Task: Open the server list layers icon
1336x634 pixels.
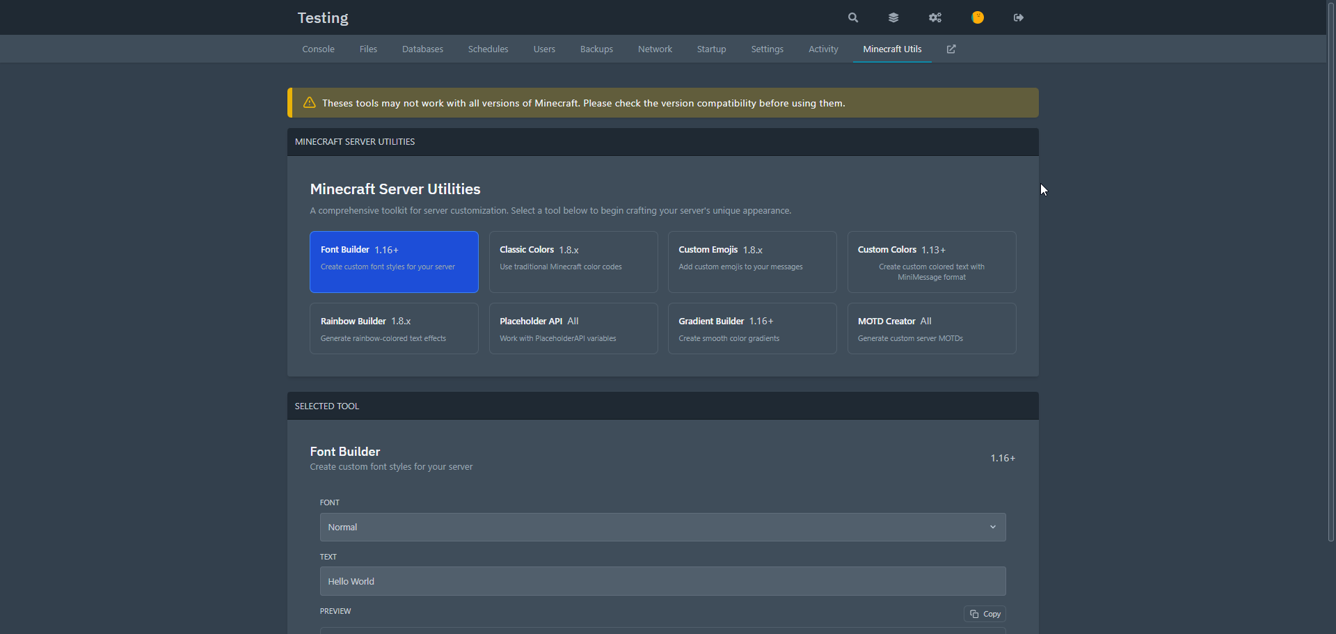Action: 893,17
